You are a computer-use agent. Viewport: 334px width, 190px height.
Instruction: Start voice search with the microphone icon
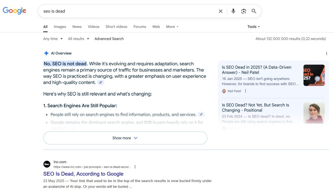pos(233,11)
